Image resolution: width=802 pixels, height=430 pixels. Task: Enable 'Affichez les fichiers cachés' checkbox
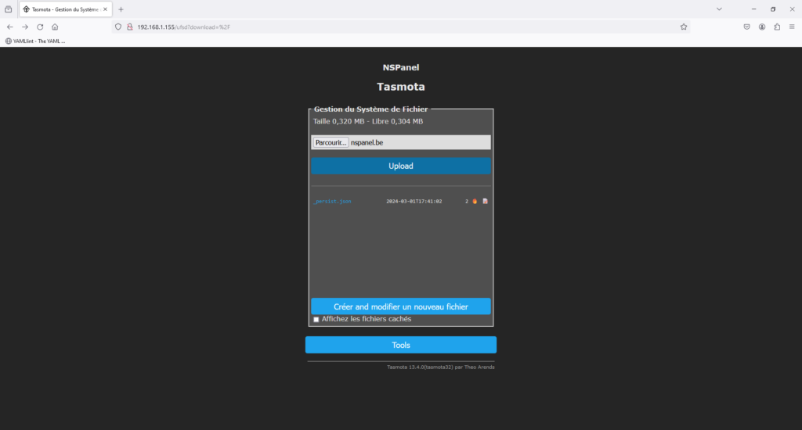(316, 320)
